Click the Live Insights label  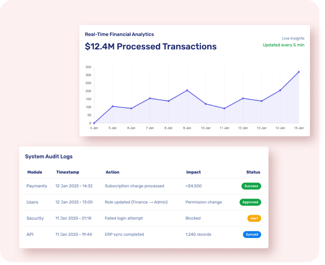click(293, 38)
